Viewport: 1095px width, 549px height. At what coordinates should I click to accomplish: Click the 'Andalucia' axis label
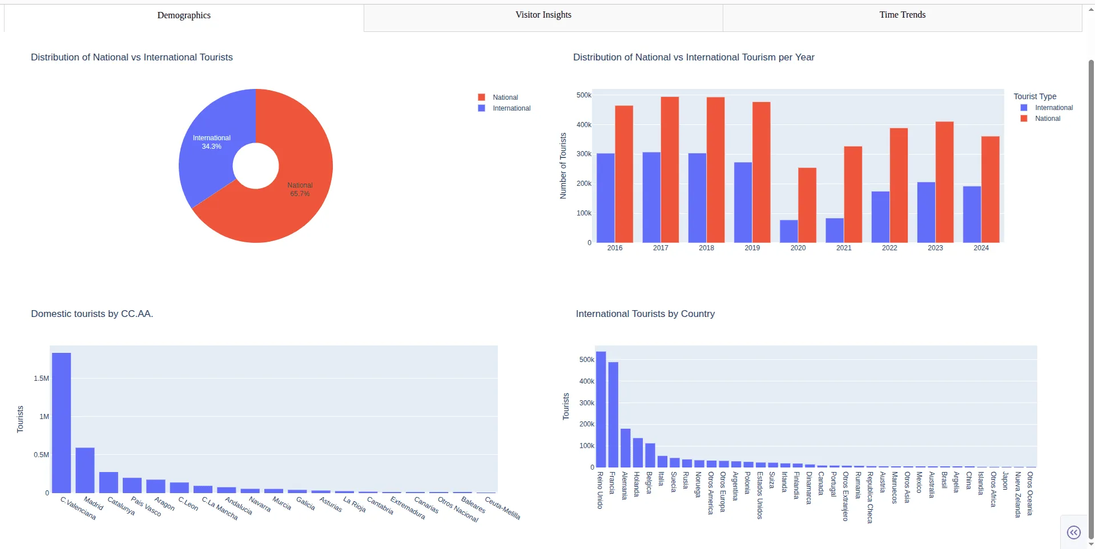[239, 505]
